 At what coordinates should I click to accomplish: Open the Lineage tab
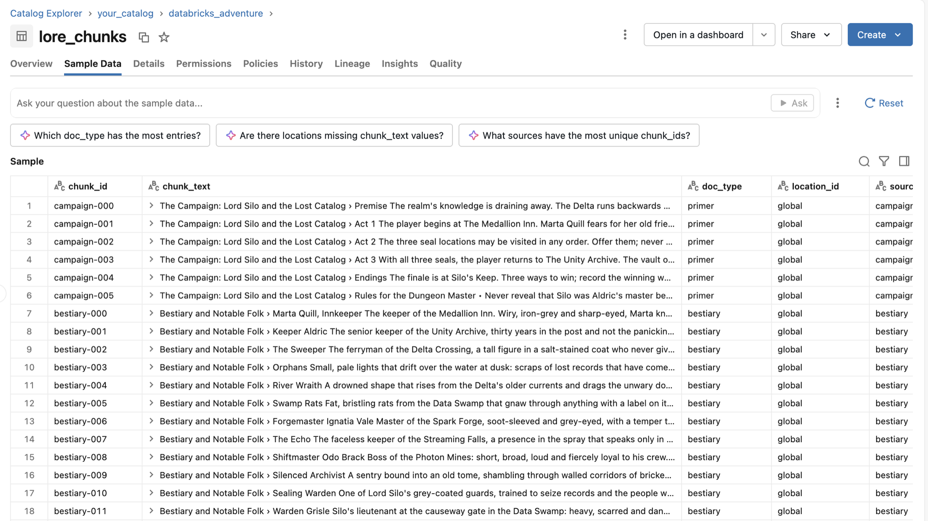click(x=352, y=64)
